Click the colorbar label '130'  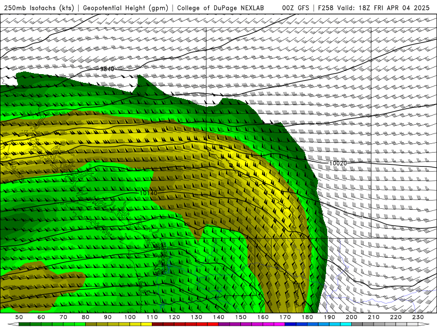(x=196, y=317)
